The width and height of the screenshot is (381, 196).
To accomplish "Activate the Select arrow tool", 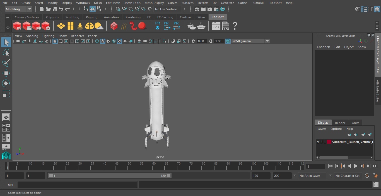I will pyautogui.click(x=6, y=42).
